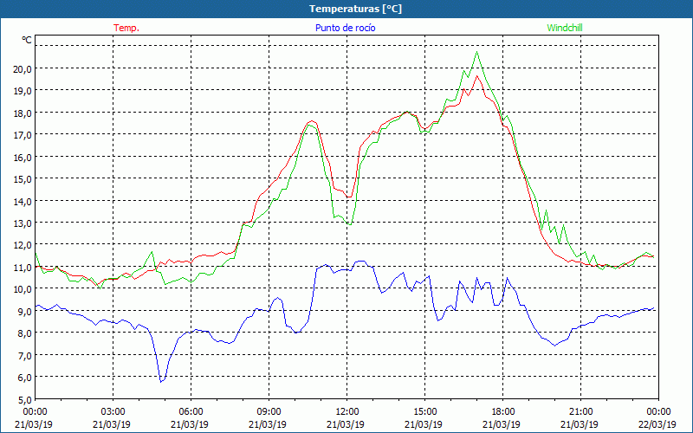Image resolution: width=693 pixels, height=433 pixels.
Task: Click the red temperature peak near 10:40
Action: coord(312,120)
